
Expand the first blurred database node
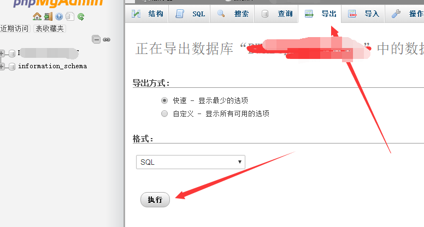tap(3, 53)
